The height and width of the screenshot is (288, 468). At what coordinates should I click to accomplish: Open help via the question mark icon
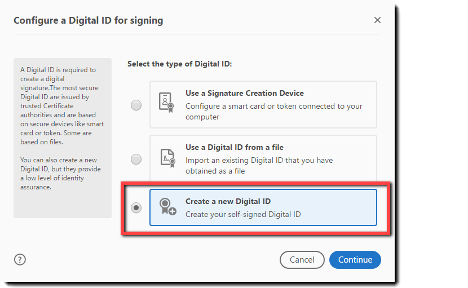tap(20, 260)
